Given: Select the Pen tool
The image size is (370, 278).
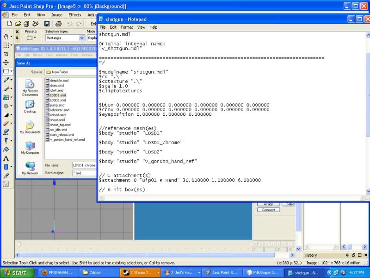Looking at the screenshot, I should 6,176.
